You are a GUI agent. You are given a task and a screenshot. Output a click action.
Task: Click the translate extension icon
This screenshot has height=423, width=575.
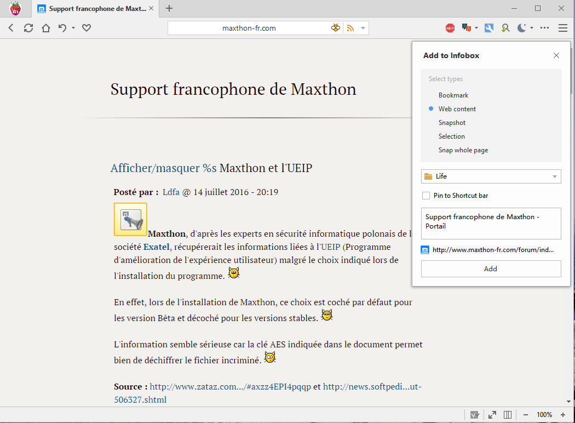tap(467, 28)
